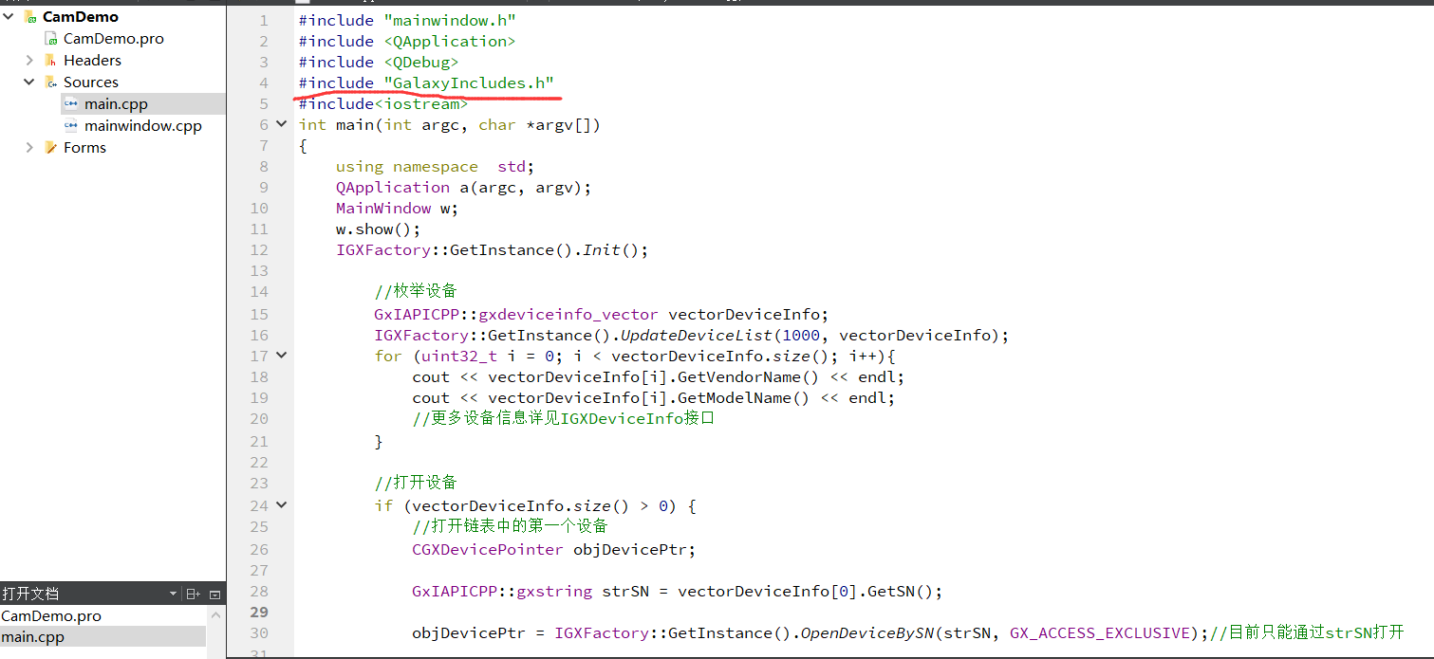The height and width of the screenshot is (659, 1434).
Task: Click the Headers folder icon
Action: pyautogui.click(x=50, y=60)
